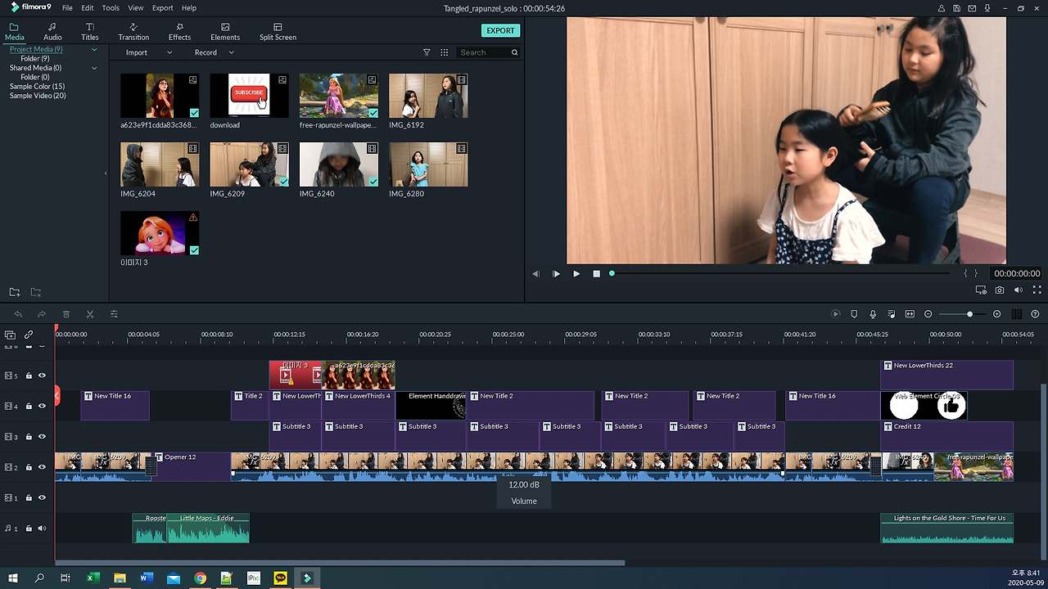Collapse the media library panel arrow
The image size is (1048, 589).
tap(105, 173)
